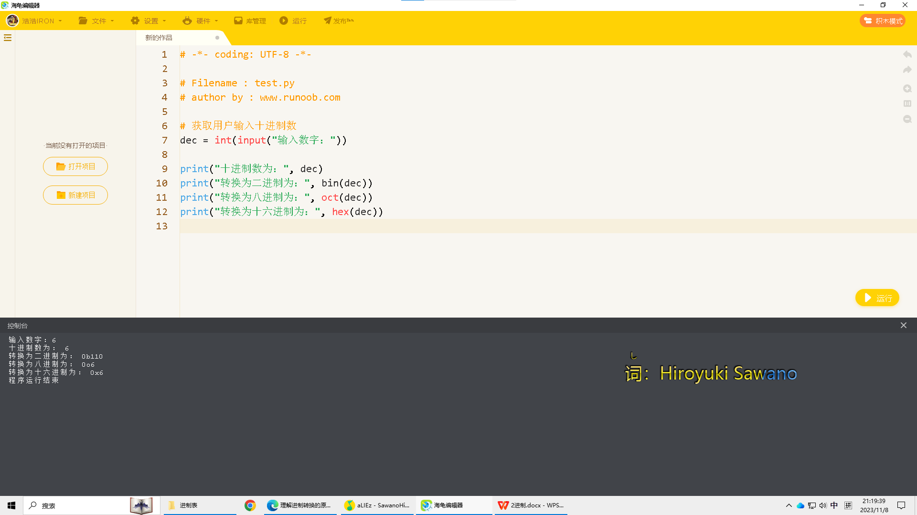Run the code with the yellow 运行 button
Viewport: 917px width, 515px height.
[877, 298]
